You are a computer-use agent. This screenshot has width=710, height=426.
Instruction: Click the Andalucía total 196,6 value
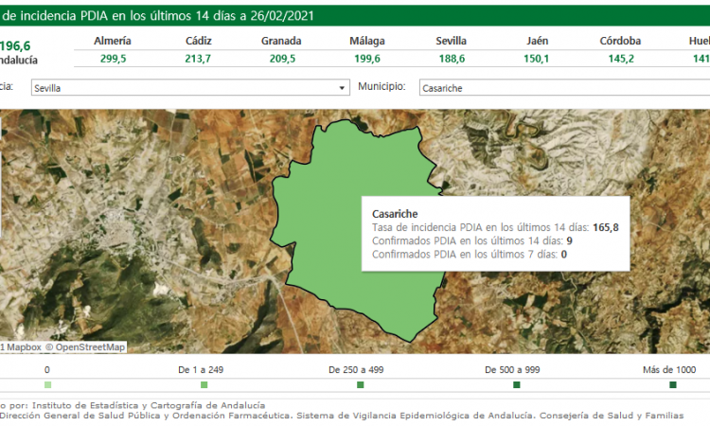14,45
